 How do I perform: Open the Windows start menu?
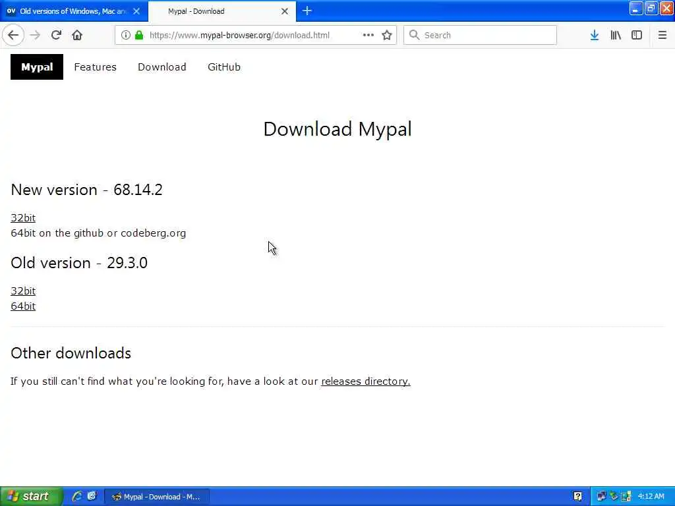coord(32,496)
